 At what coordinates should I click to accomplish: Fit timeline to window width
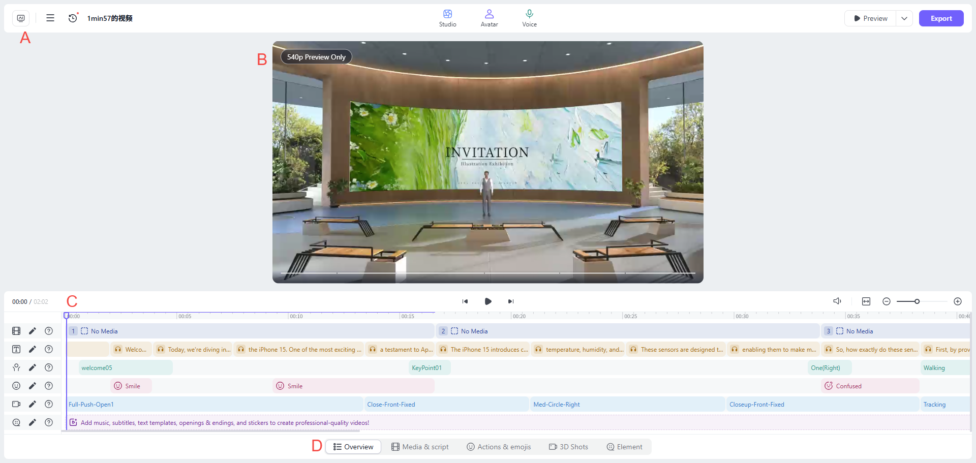(866, 301)
